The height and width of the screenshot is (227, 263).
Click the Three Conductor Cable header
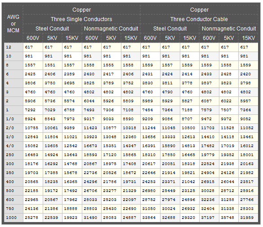pyautogui.click(x=199, y=19)
